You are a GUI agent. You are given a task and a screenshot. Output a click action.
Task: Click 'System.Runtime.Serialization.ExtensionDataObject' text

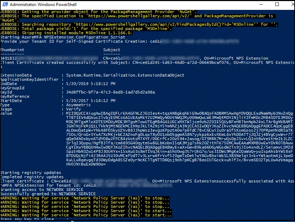(125, 75)
